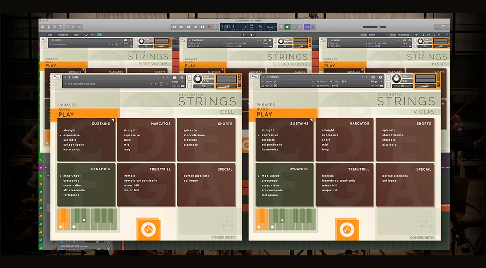This screenshot has height=268, width=486.
Task: Click save snapshot icon in celli header
Action: click(162, 84)
